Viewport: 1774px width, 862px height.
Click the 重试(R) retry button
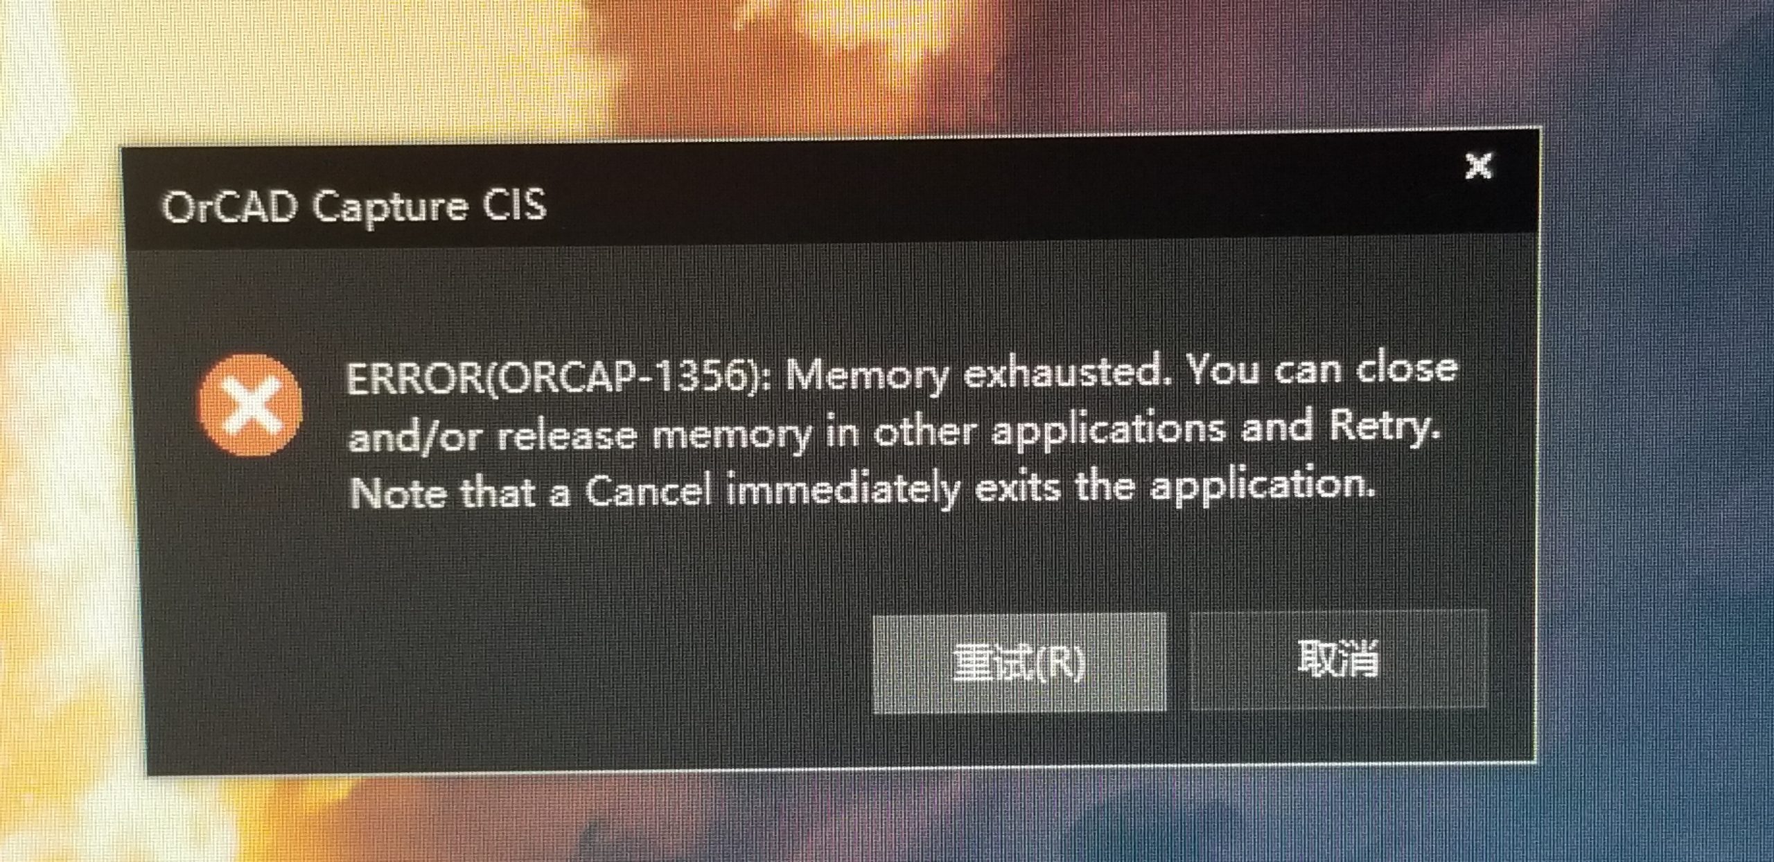tap(1019, 662)
